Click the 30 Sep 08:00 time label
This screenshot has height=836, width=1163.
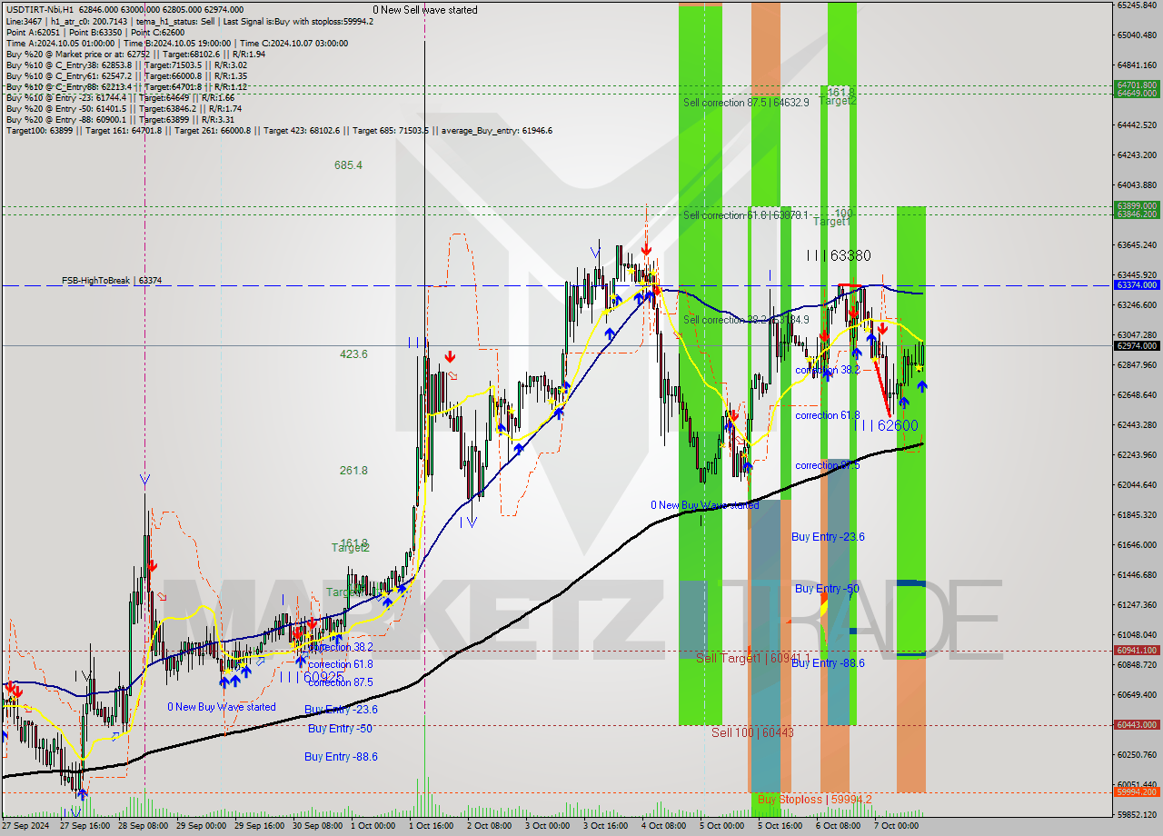click(317, 826)
